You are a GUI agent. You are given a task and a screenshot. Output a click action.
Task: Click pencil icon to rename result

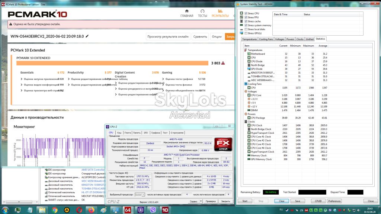pyautogui.click(x=87, y=36)
